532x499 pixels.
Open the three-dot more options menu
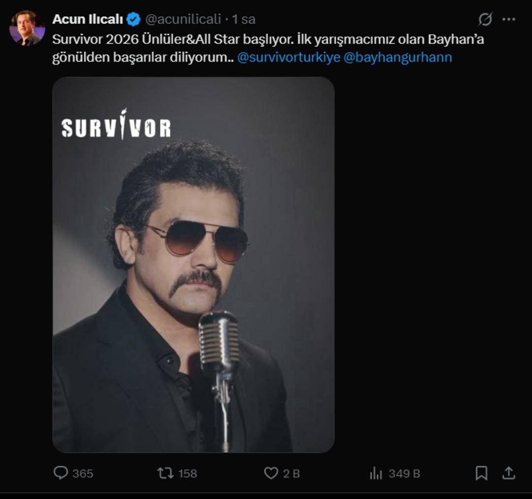click(508, 19)
